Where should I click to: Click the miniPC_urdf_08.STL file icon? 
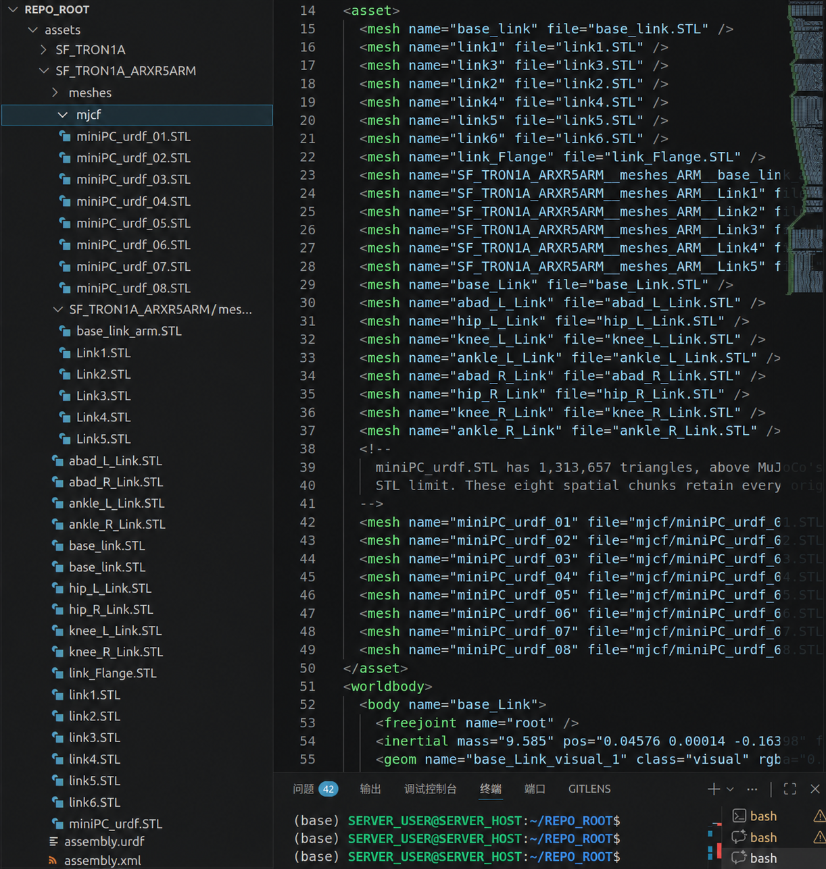(x=65, y=288)
